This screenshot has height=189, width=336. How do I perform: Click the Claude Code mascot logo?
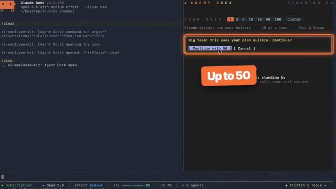coord(8,6)
